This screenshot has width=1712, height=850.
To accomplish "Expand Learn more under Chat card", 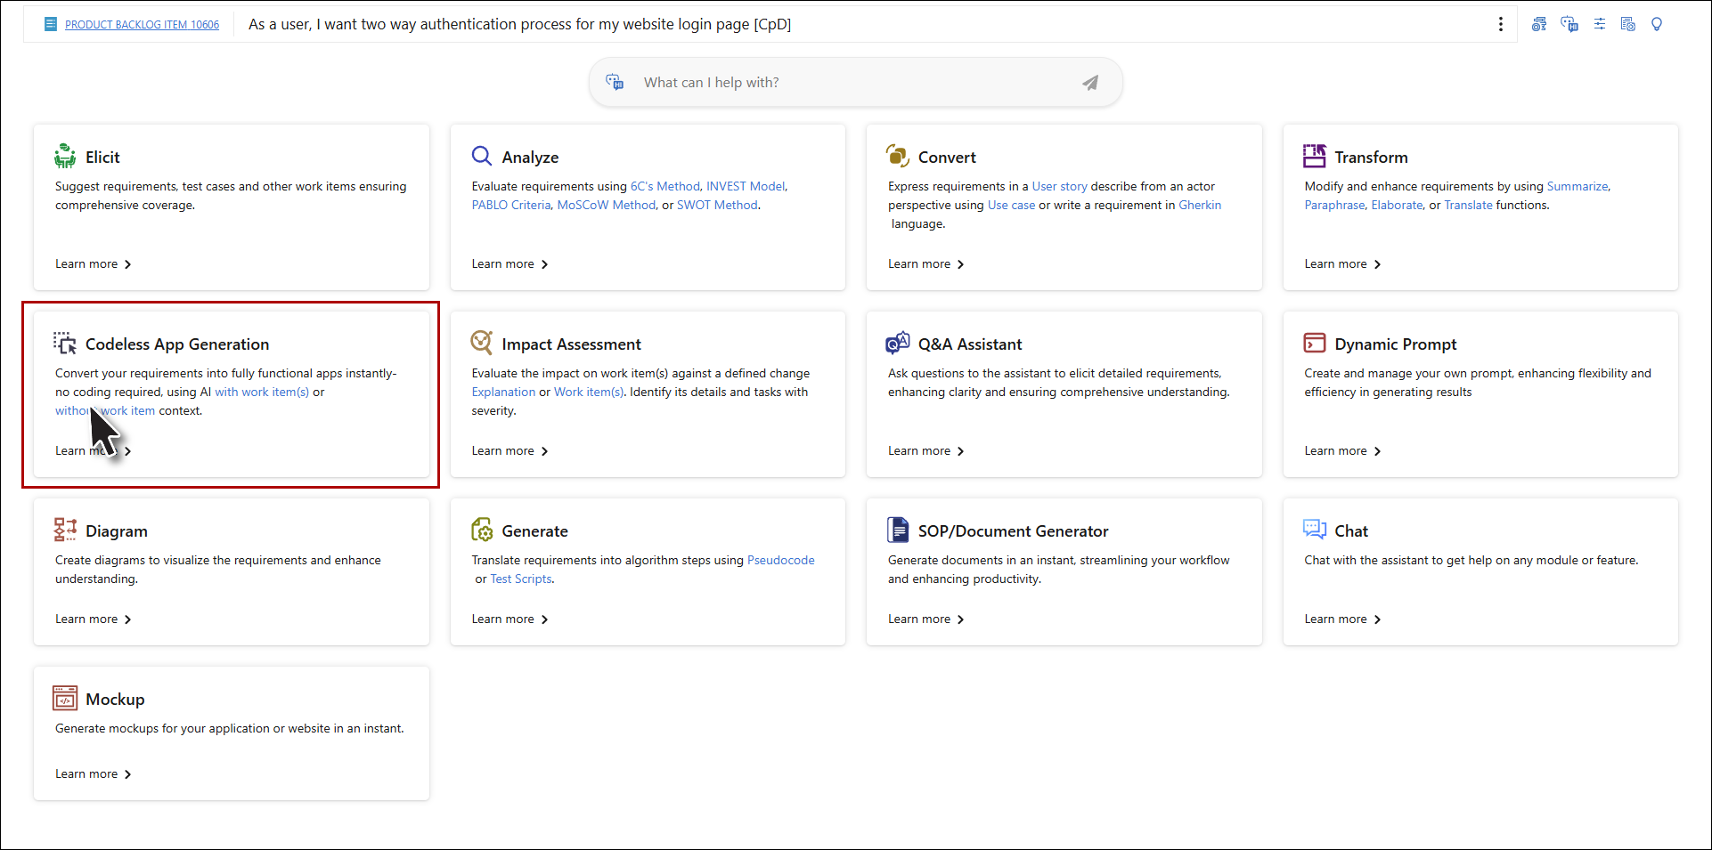I will point(1342,619).
